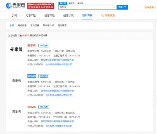Switch to the 司法风险 tab

[x=31, y=15]
